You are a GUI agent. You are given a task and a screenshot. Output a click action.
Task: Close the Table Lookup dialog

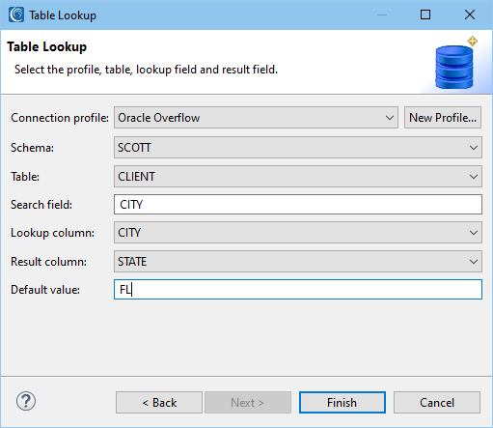(470, 14)
